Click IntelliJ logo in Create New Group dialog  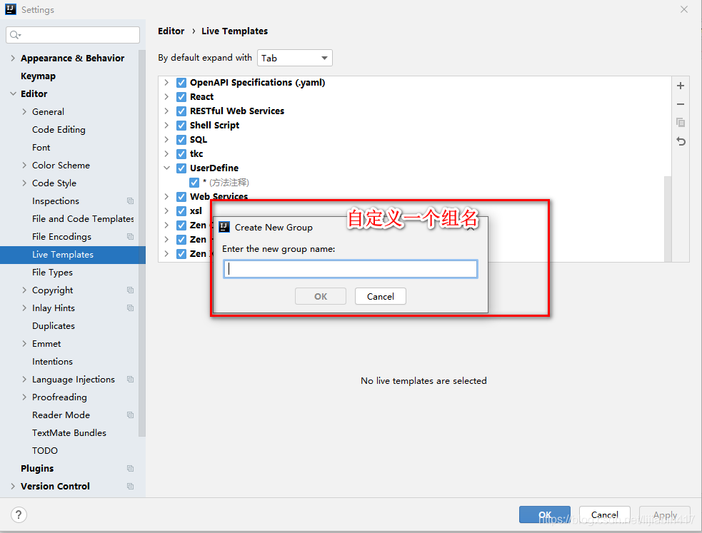coord(224,227)
